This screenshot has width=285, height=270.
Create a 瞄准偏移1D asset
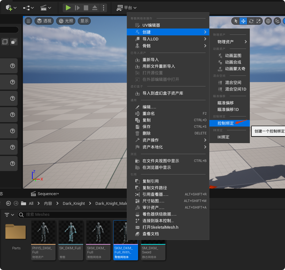229,109
